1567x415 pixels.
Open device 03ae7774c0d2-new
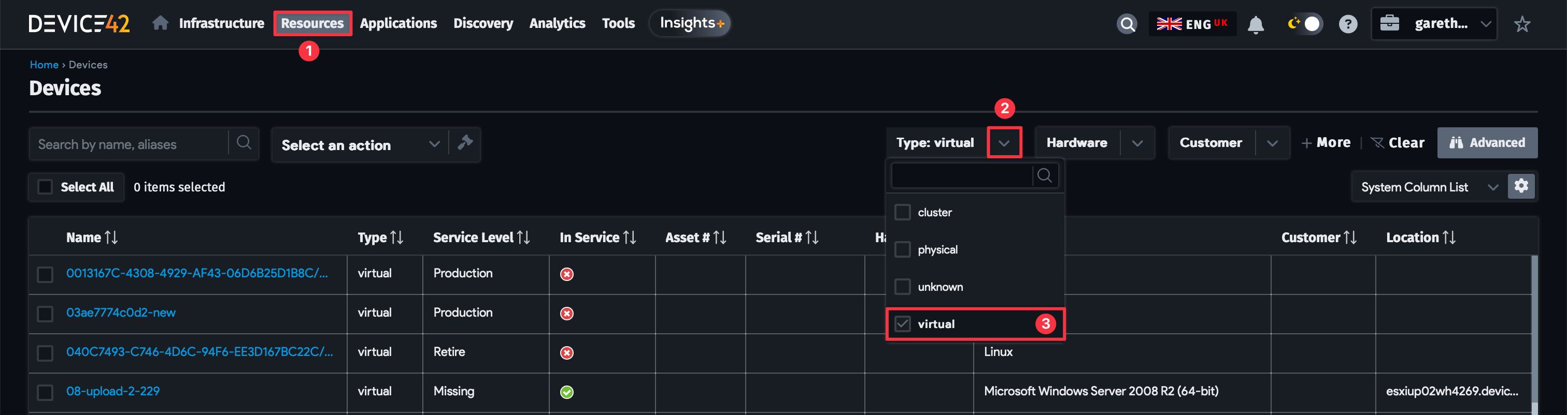[120, 313]
